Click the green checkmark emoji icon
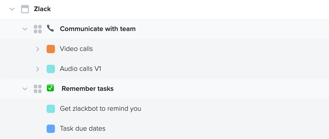The height and width of the screenshot is (139, 329). pos(50,88)
